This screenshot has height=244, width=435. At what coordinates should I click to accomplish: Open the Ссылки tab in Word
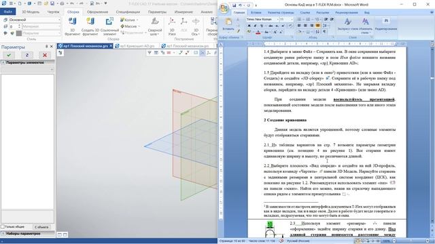305,12
